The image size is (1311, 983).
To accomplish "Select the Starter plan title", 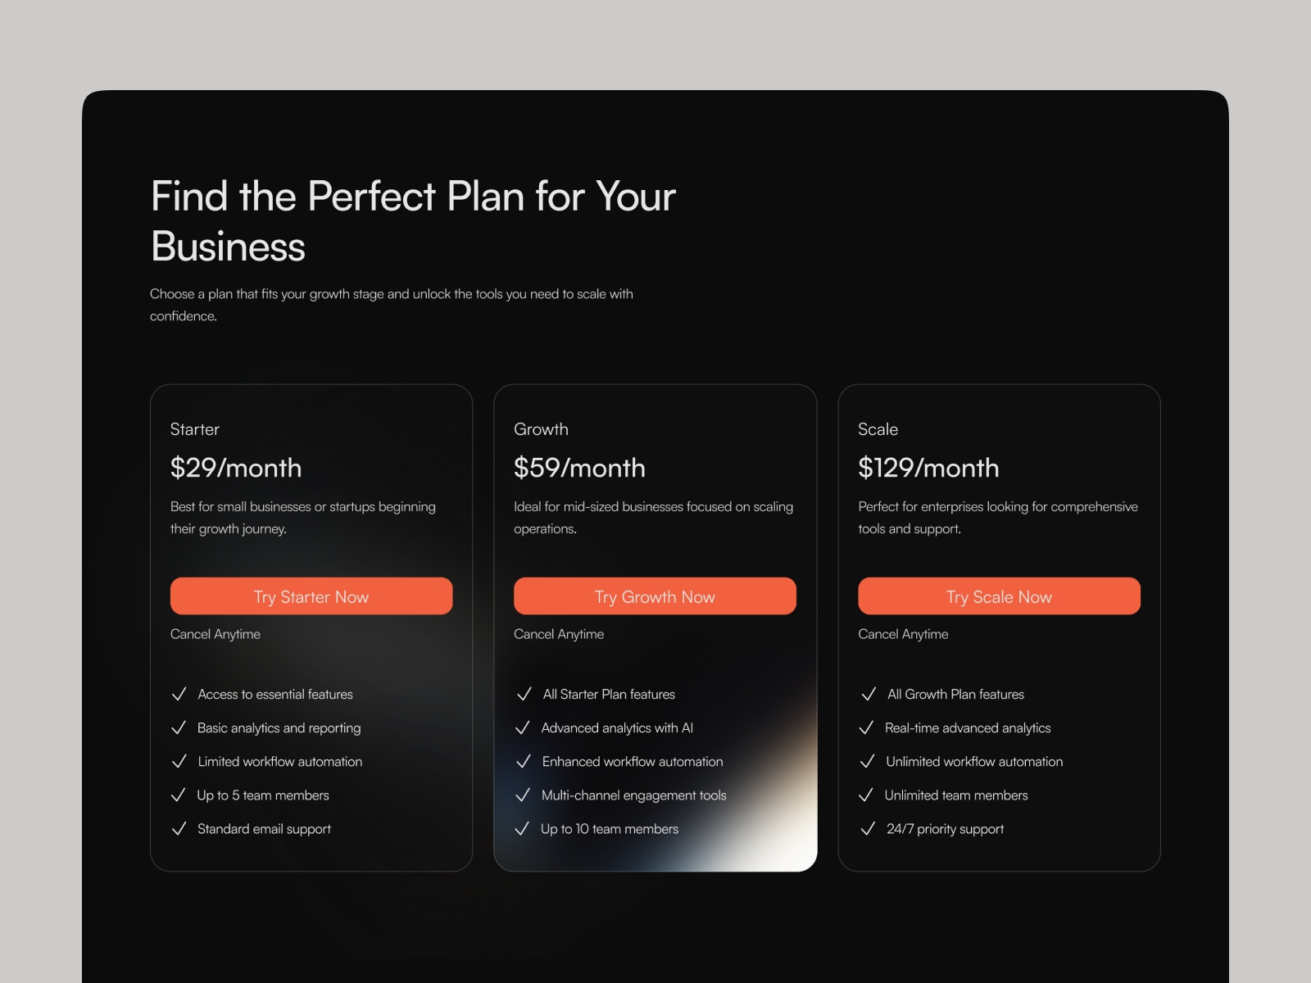I will [194, 428].
